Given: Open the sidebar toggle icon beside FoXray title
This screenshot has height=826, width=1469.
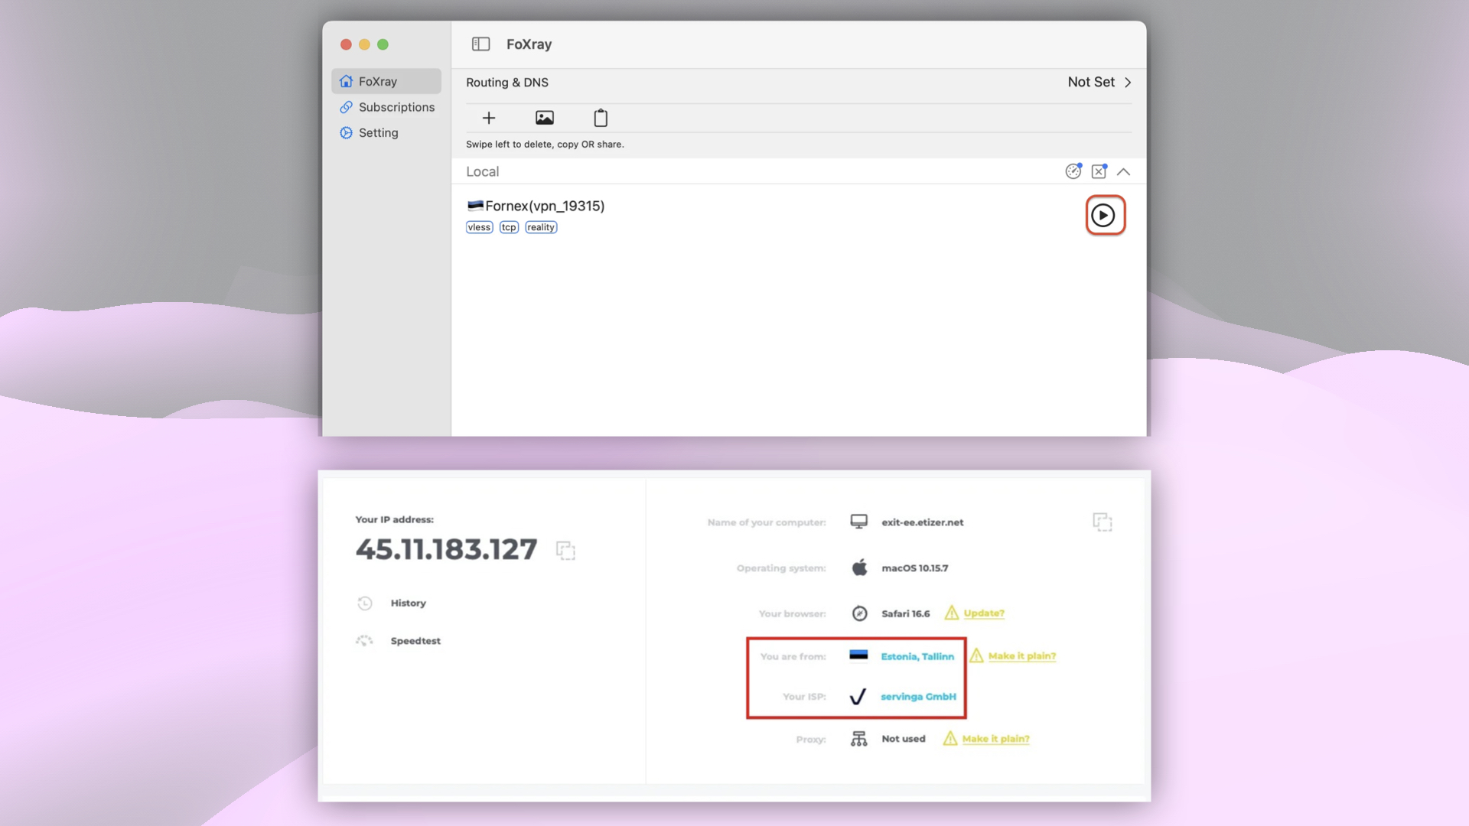Looking at the screenshot, I should [x=481, y=44].
